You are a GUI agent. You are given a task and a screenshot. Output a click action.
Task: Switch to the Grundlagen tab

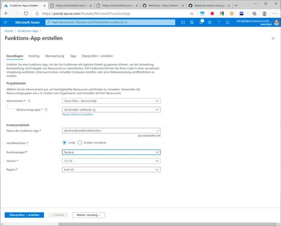click(x=15, y=56)
